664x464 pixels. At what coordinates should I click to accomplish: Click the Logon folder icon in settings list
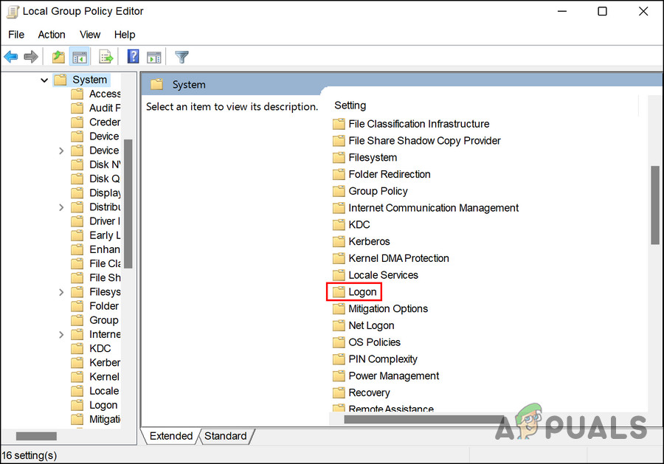339,292
